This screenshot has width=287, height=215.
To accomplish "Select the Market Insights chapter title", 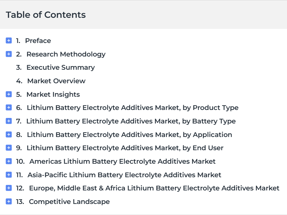I will tap(53, 95).
